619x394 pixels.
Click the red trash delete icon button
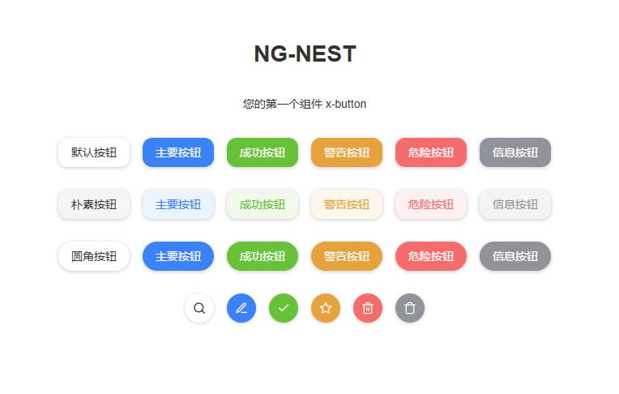point(368,308)
